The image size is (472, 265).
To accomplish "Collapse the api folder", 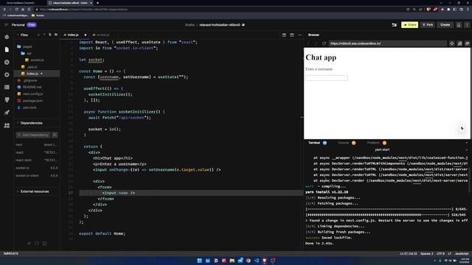I will coord(27,53).
